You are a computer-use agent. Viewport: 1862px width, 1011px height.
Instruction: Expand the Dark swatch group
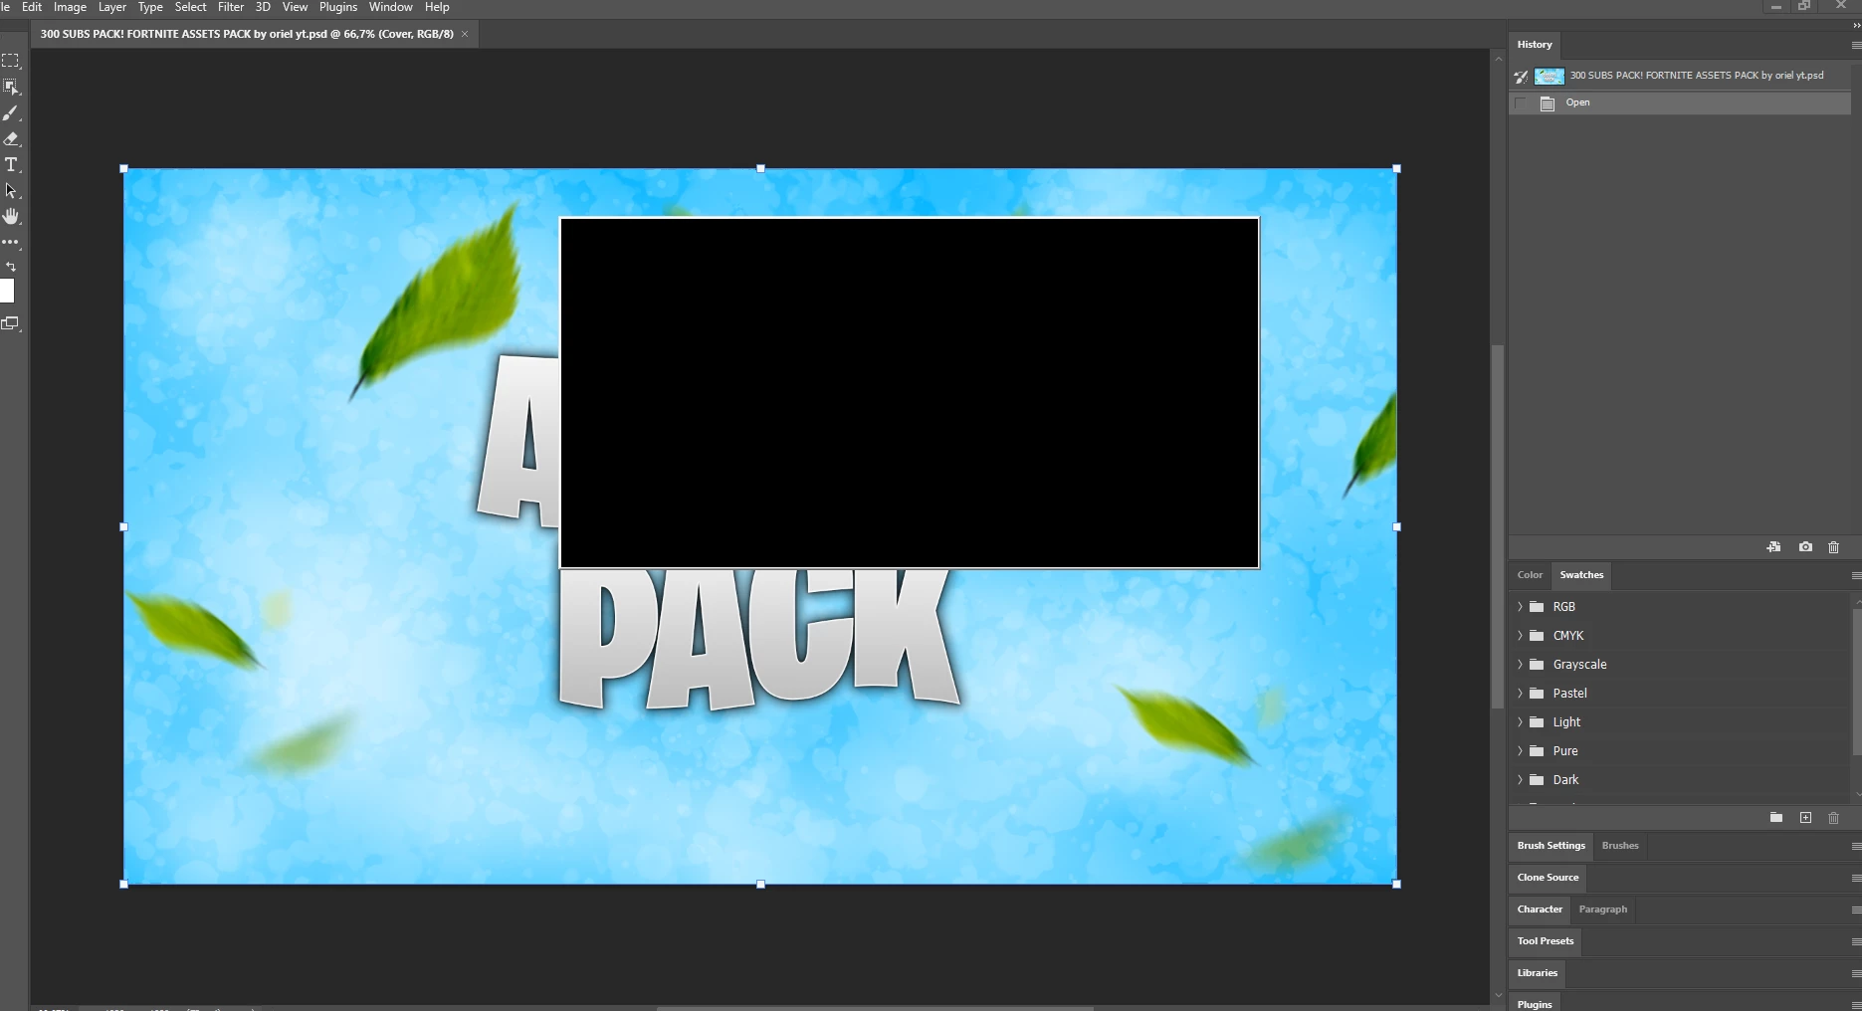coord(1520,779)
